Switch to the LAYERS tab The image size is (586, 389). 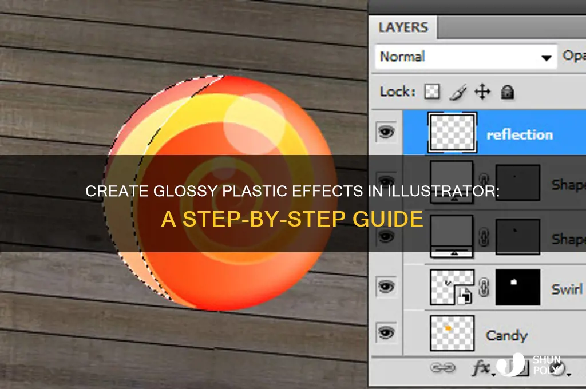tap(403, 27)
